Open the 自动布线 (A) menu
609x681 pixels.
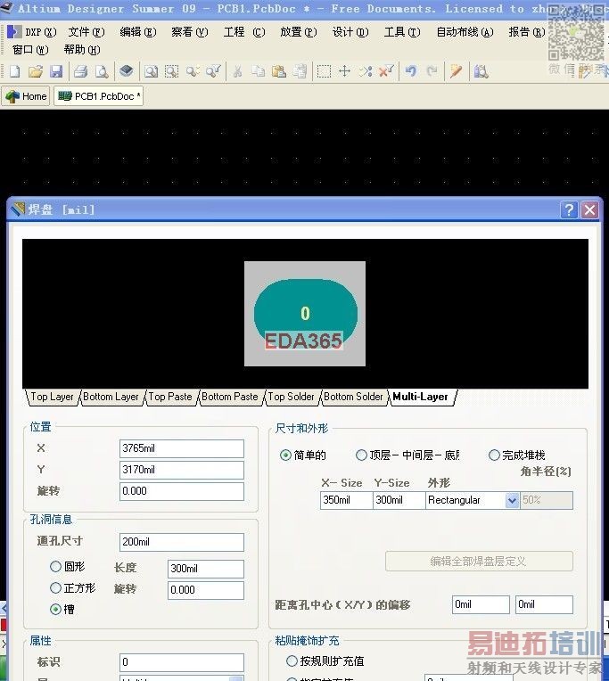click(465, 32)
